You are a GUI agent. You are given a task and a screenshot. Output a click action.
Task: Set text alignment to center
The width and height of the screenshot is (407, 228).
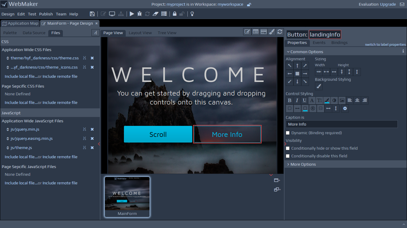point(357,101)
